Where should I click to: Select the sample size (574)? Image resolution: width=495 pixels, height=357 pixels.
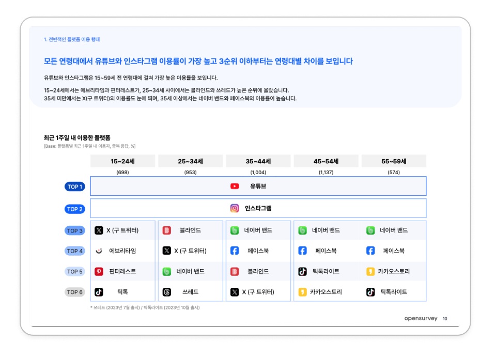[x=394, y=173]
